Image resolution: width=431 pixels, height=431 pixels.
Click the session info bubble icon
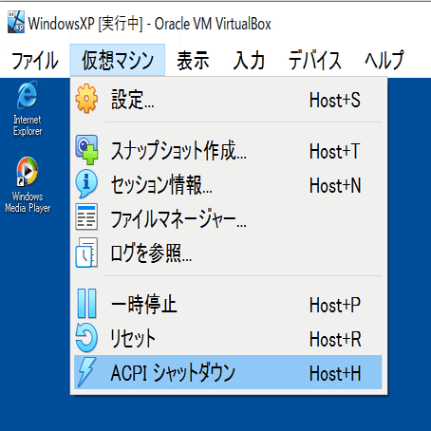[x=86, y=183]
